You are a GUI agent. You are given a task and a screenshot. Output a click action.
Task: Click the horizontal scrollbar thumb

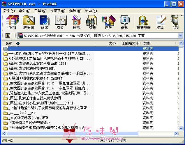pyautogui.click(x=73, y=133)
